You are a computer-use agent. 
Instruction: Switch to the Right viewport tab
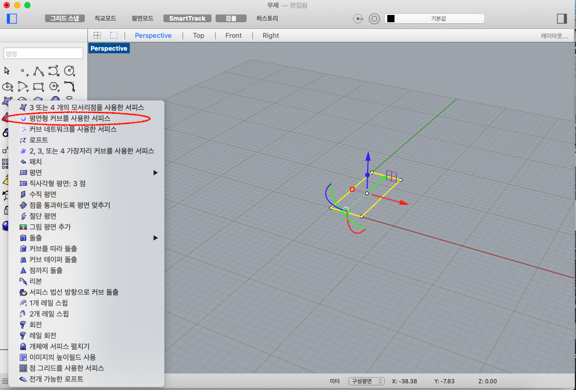271,35
